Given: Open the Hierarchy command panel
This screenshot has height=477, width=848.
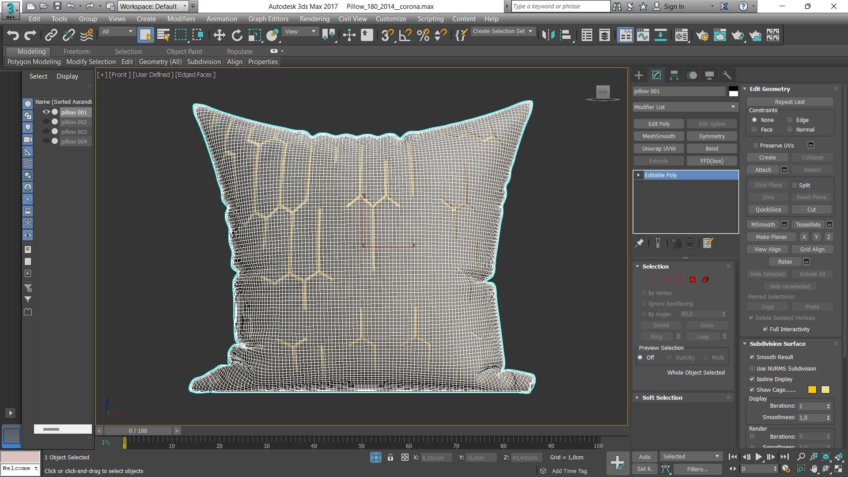Looking at the screenshot, I should point(674,76).
